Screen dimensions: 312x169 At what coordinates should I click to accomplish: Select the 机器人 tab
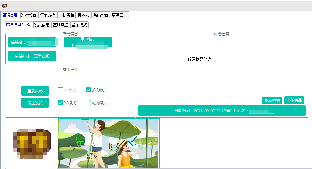pos(84,15)
